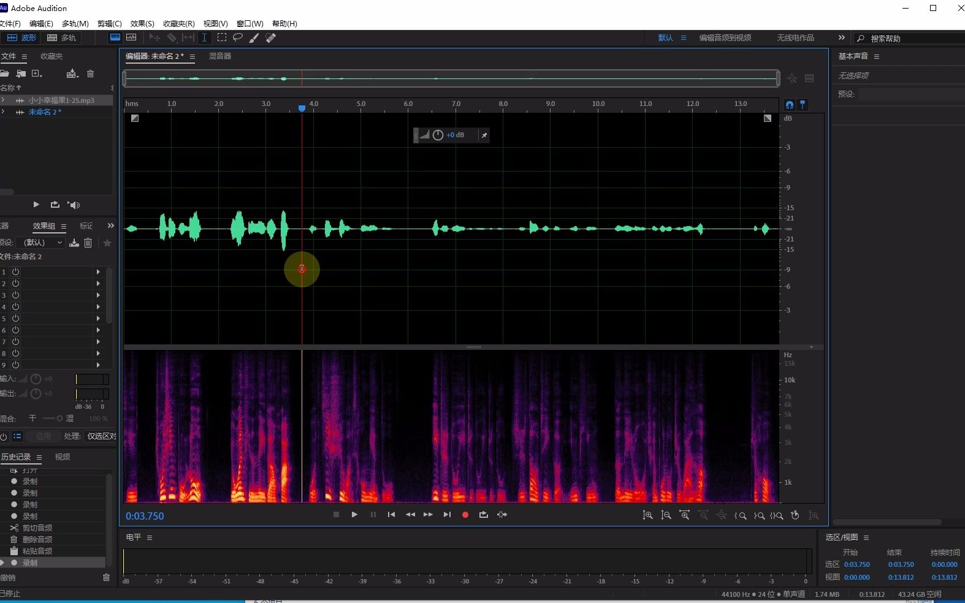Click the rewind button
Screen dimensions: 965x603
(x=410, y=515)
